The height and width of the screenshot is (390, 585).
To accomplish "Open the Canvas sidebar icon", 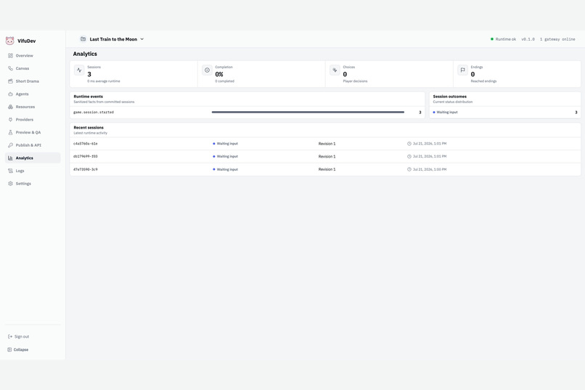I will coord(10,68).
